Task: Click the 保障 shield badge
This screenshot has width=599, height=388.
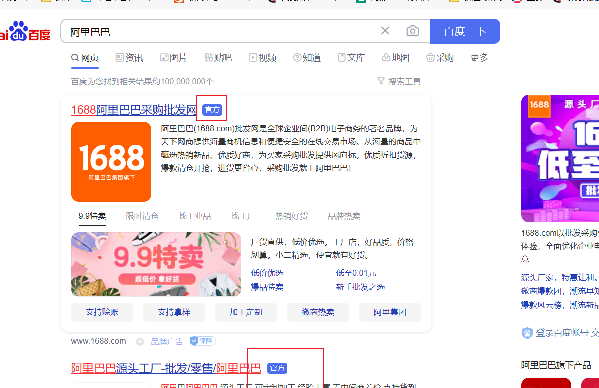Action: tap(203, 341)
